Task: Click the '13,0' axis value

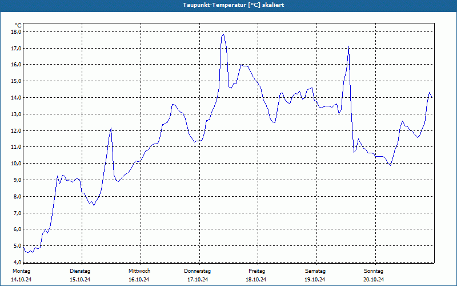Action: coord(17,114)
